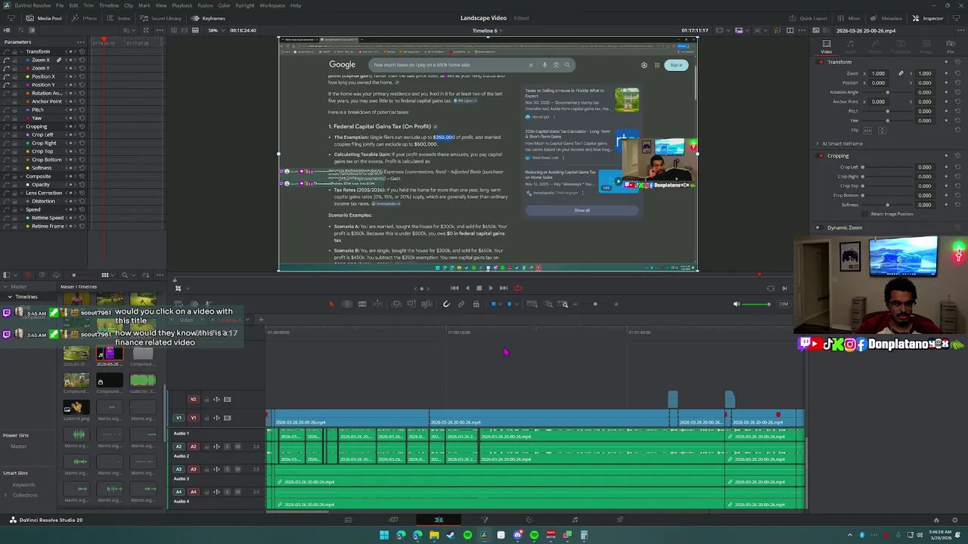The width and height of the screenshot is (968, 544).
Task: Click the Flip horizontal icon
Action: 867,130
